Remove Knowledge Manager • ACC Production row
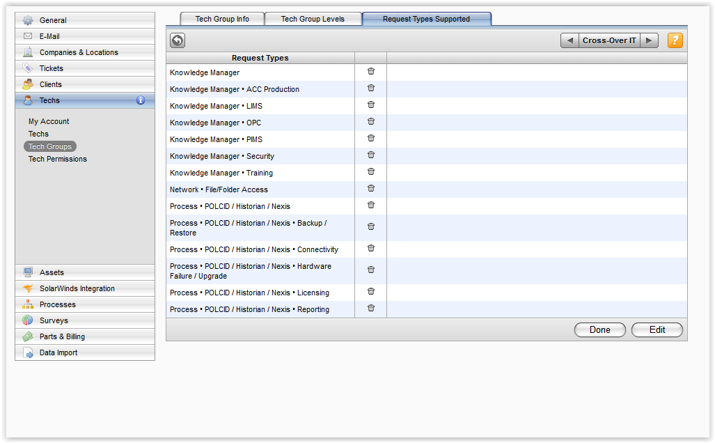The image size is (715, 443). click(x=370, y=88)
